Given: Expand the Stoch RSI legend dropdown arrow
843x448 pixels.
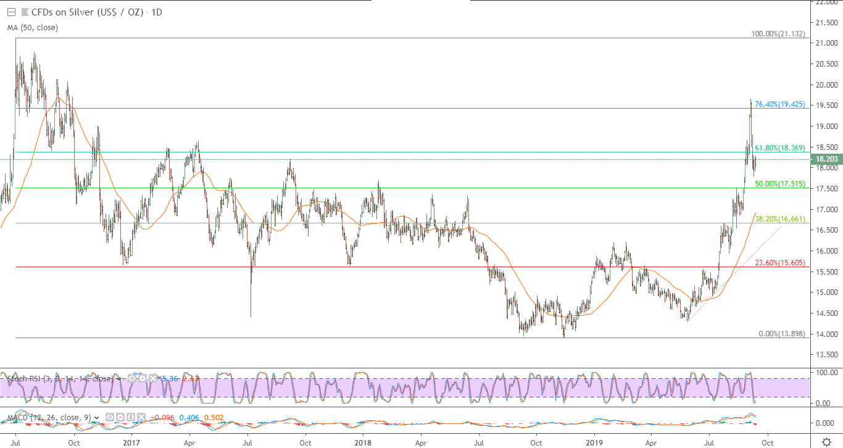Looking at the screenshot, I should (118, 379).
